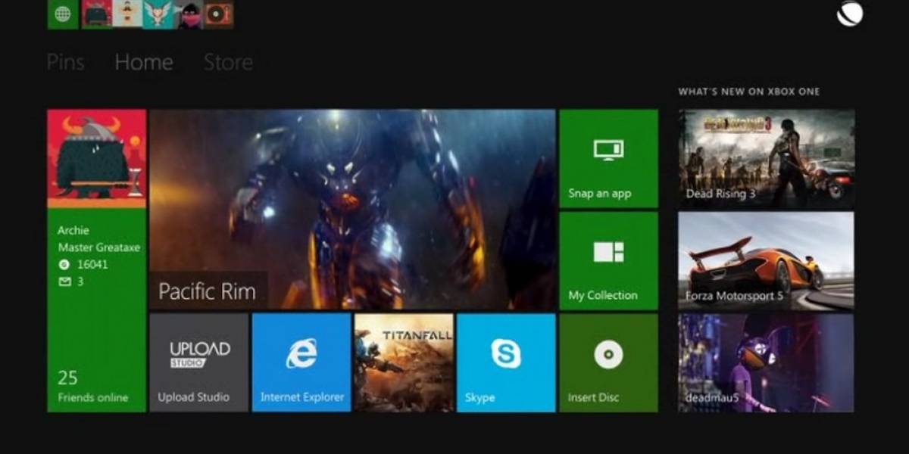Click the Xbox logo in top corner
Viewport: 909px width, 454px height.
pos(850,14)
